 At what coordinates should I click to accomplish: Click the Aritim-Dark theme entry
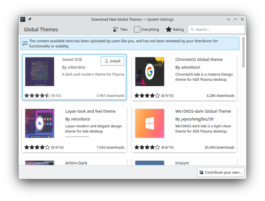click(76, 163)
